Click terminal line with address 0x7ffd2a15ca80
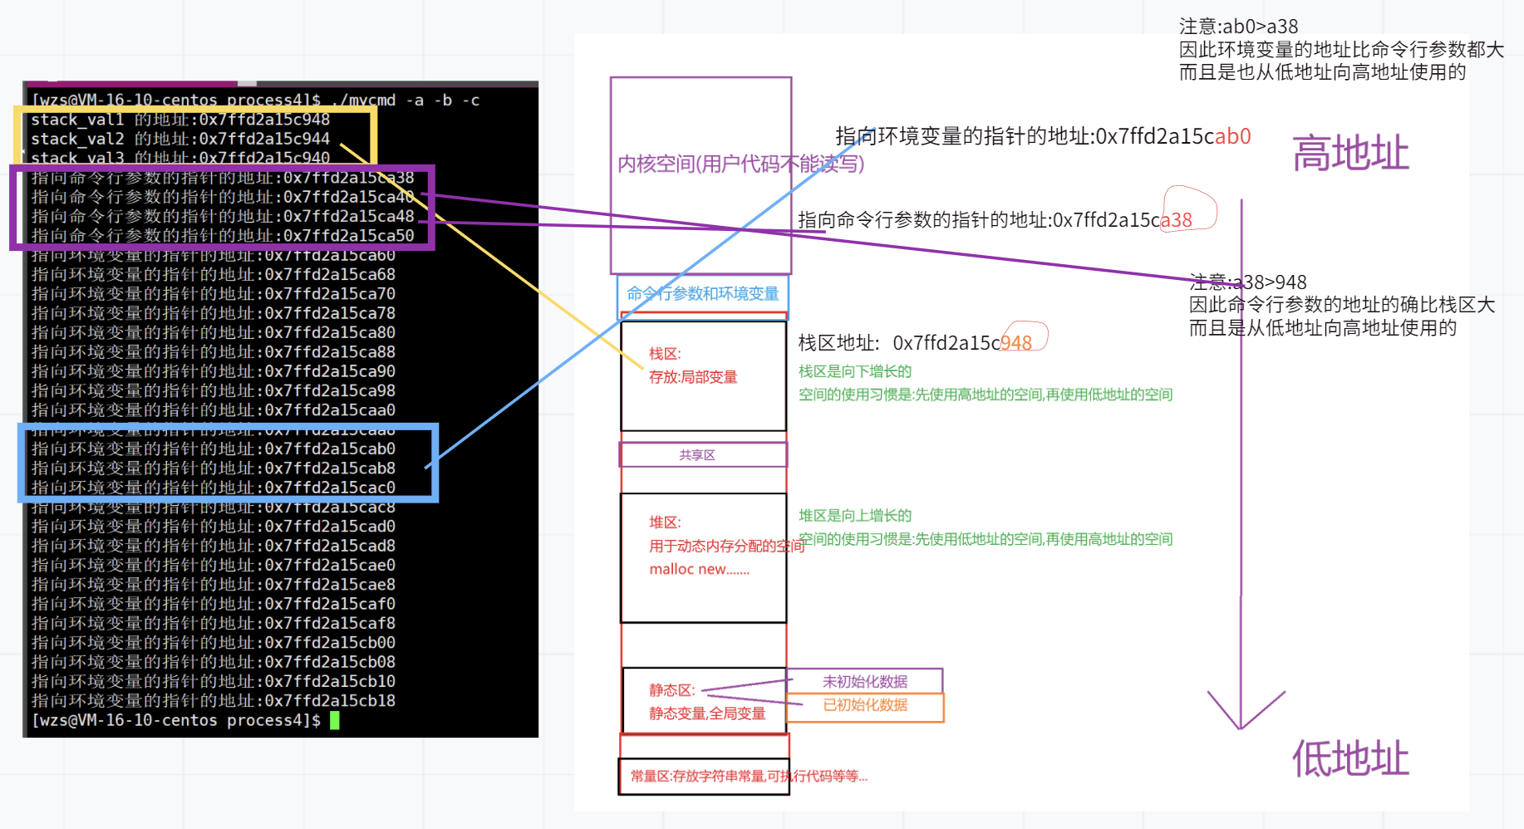 (214, 332)
